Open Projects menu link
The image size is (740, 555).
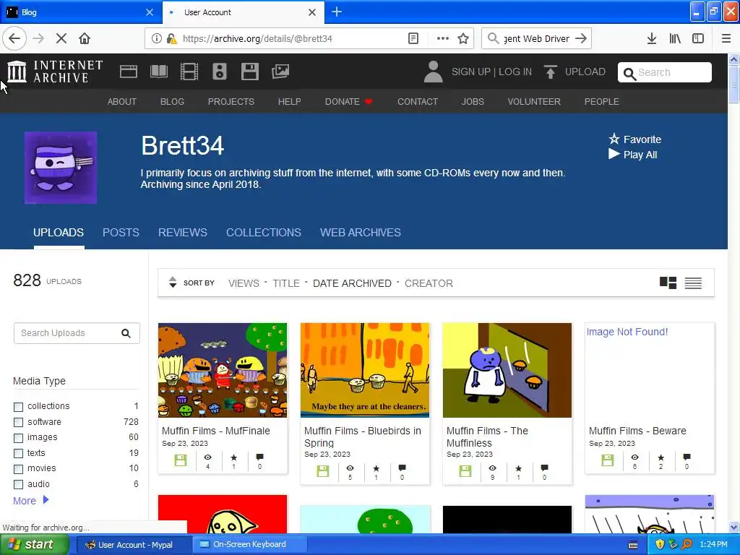[231, 101]
